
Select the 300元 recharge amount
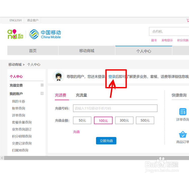pyautogui.click(x=124, y=120)
